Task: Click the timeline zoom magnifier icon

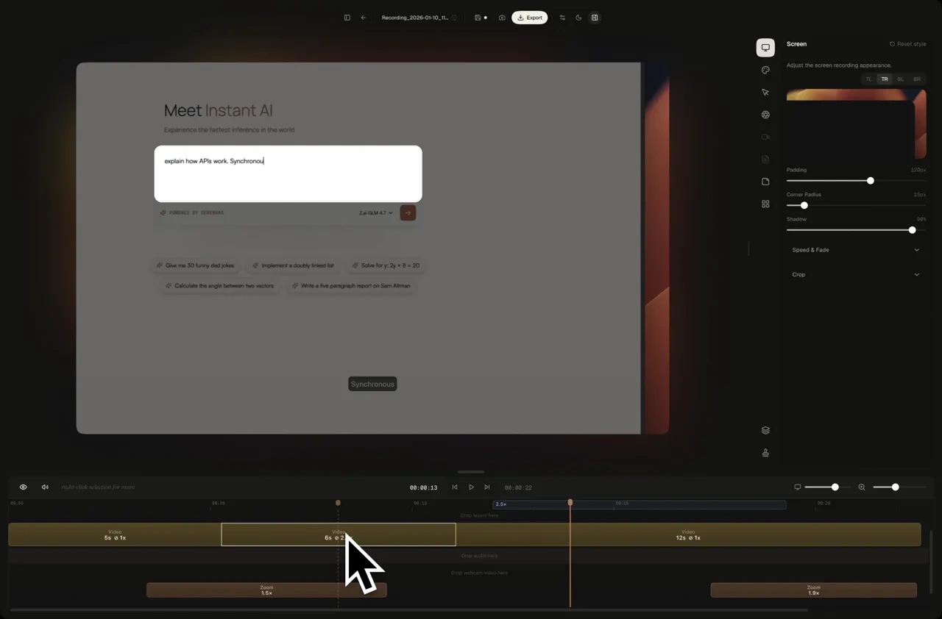Action: [862, 487]
